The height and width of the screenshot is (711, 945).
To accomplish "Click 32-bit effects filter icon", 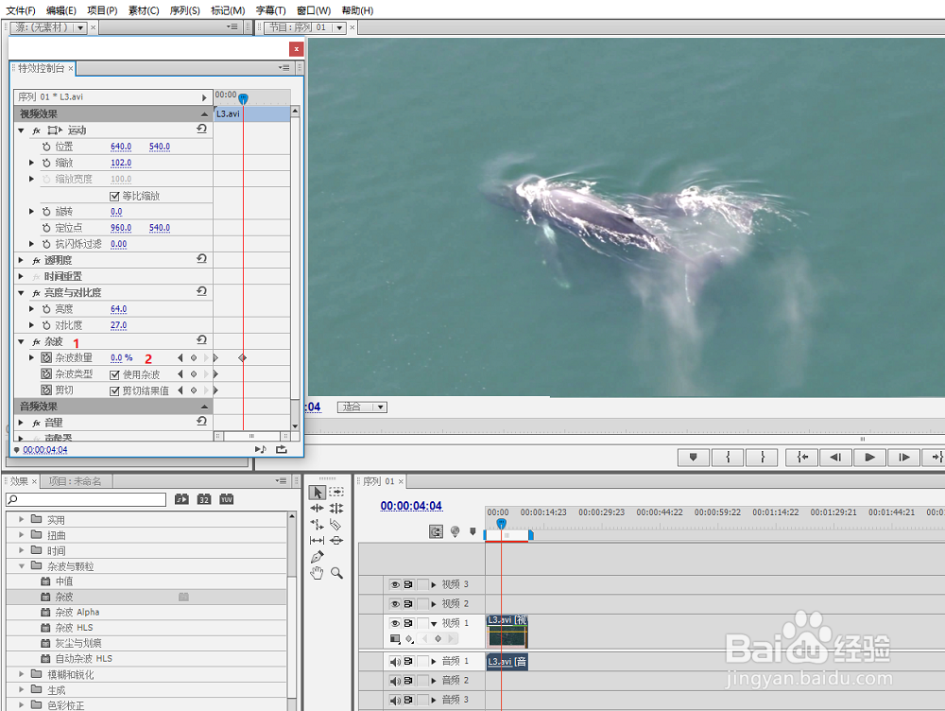I will pos(204,499).
